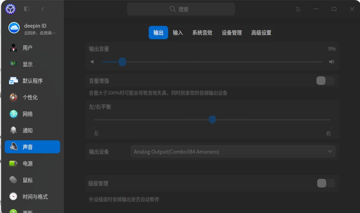This screenshot has width=360, height=213.
Task: Close the Control Center window
Action: tap(352, 9)
